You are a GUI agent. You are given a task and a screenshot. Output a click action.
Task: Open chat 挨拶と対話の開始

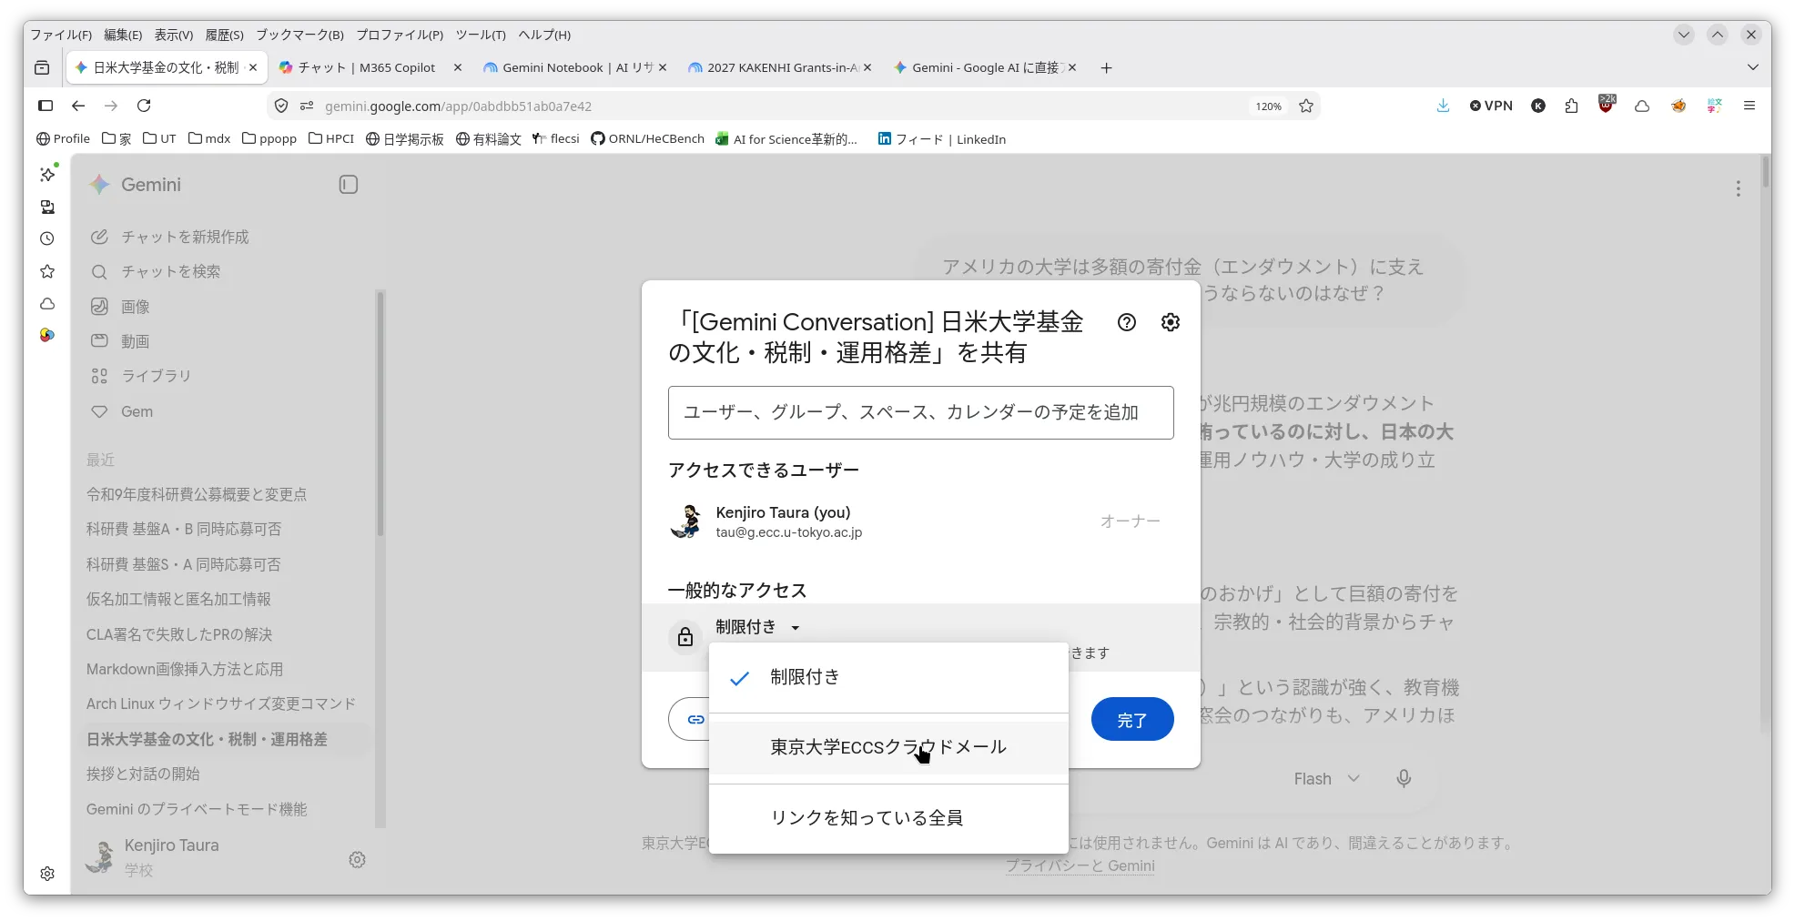(143, 774)
